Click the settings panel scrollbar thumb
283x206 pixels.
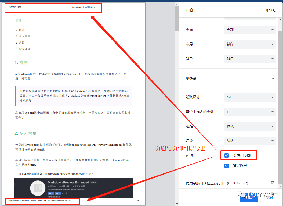pos(280,107)
